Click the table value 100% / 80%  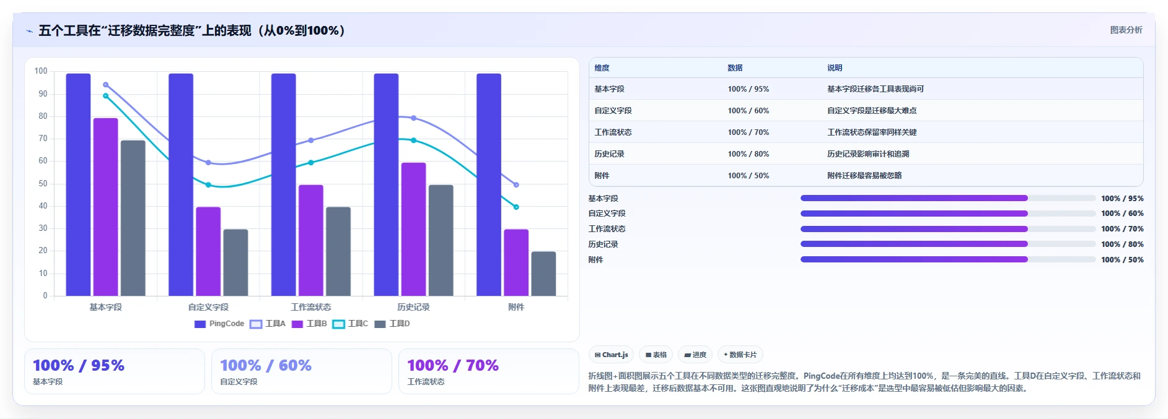pyautogui.click(x=749, y=154)
